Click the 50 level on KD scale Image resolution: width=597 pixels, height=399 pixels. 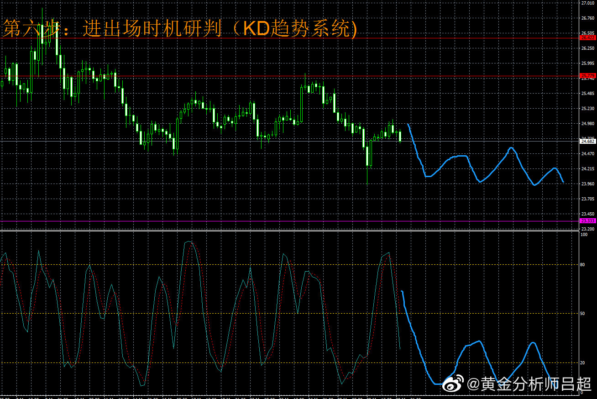(x=582, y=314)
